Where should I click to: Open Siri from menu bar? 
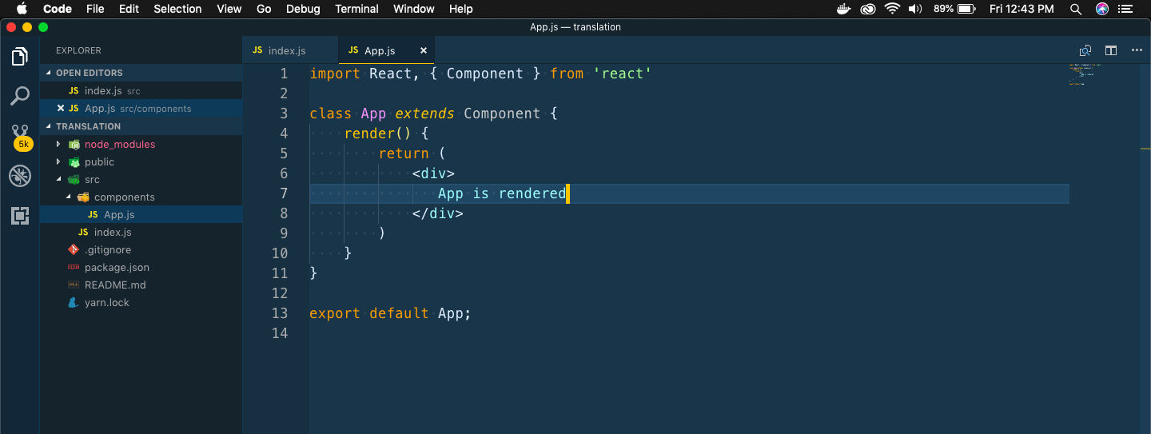[x=1102, y=9]
